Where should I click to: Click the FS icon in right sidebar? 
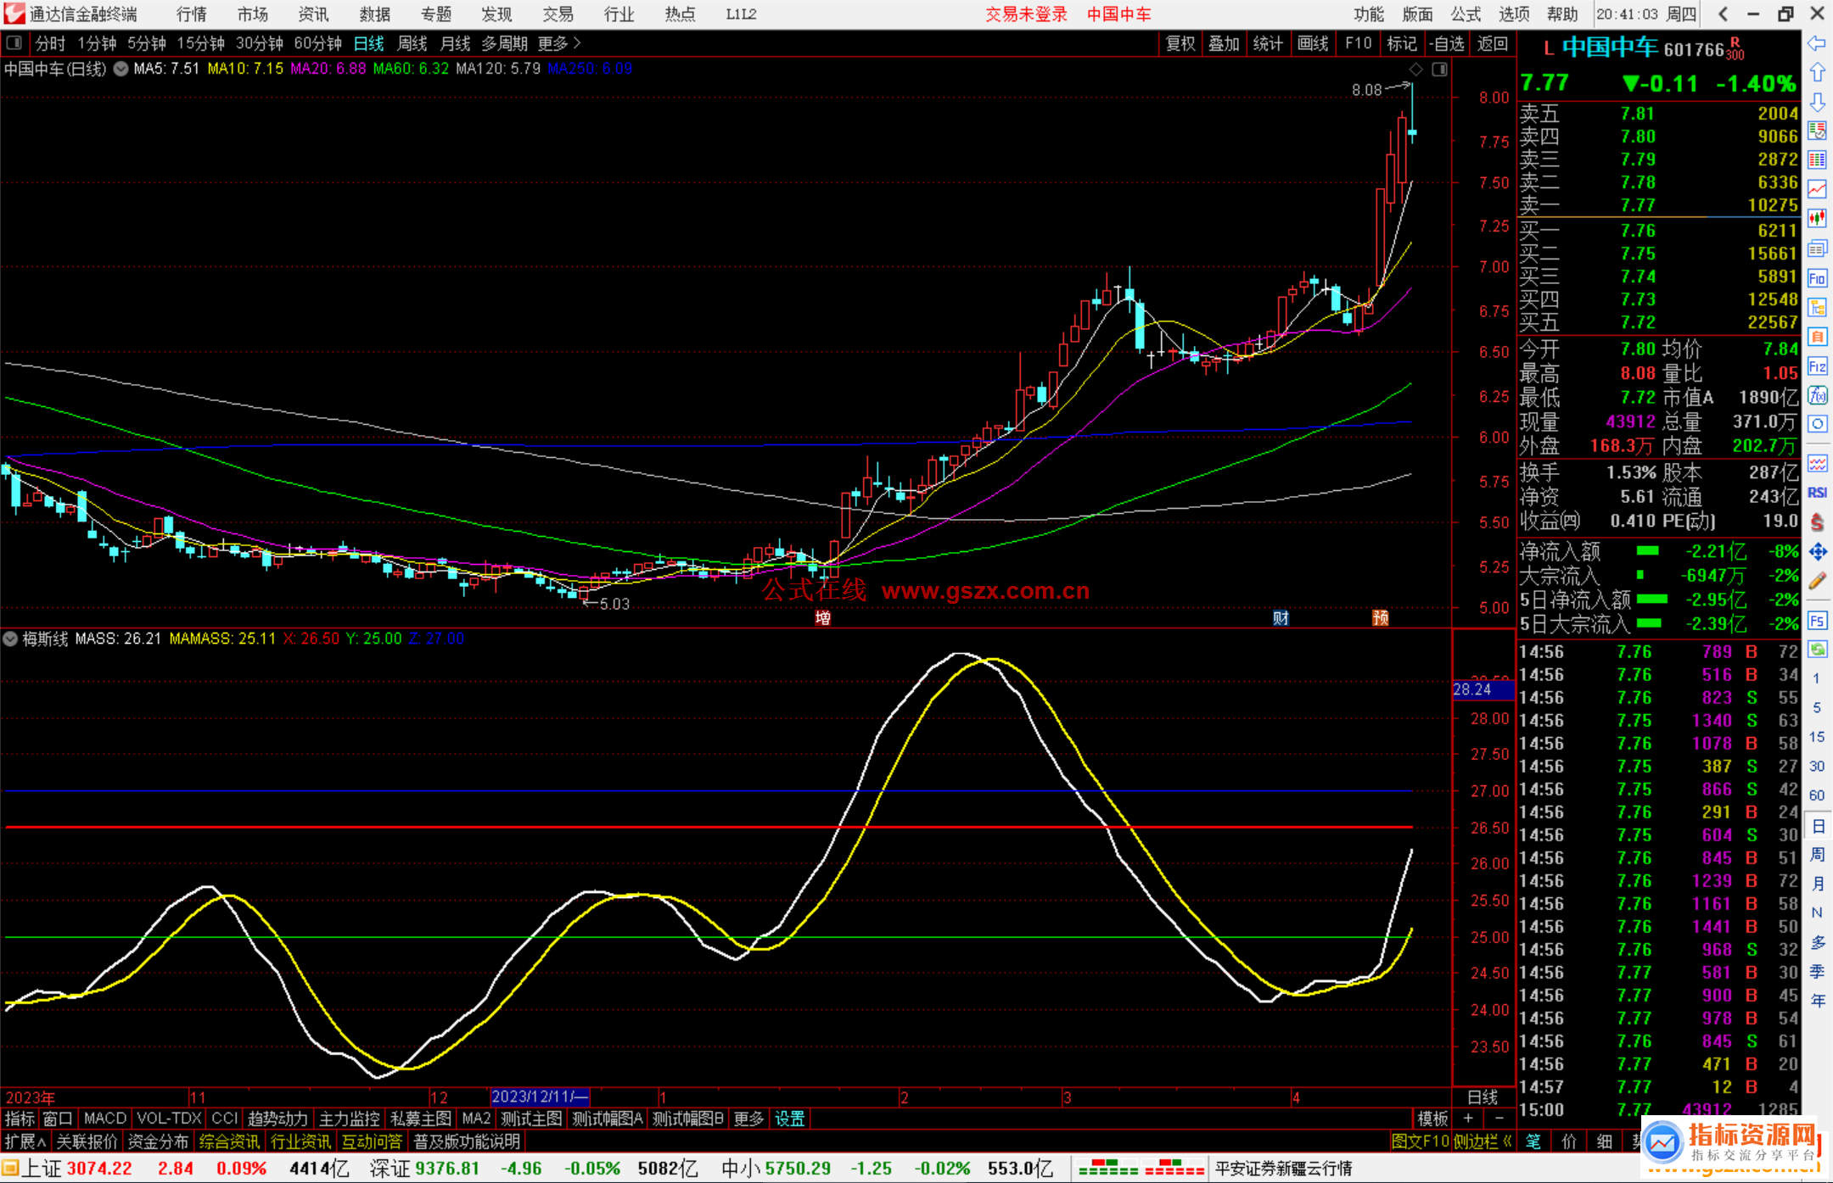pos(1817,621)
